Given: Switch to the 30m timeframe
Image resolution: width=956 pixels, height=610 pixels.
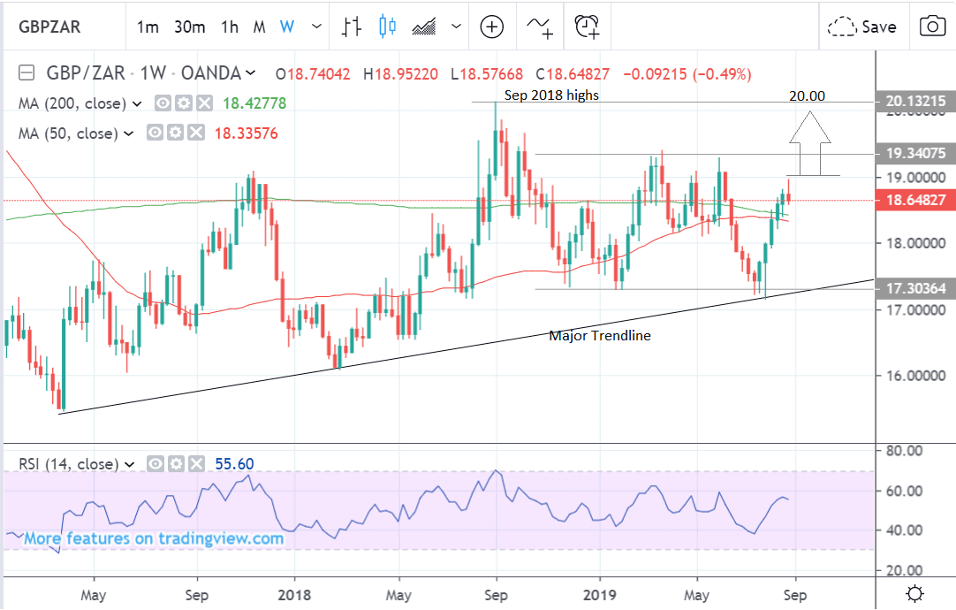Looking at the screenshot, I should coord(189,27).
